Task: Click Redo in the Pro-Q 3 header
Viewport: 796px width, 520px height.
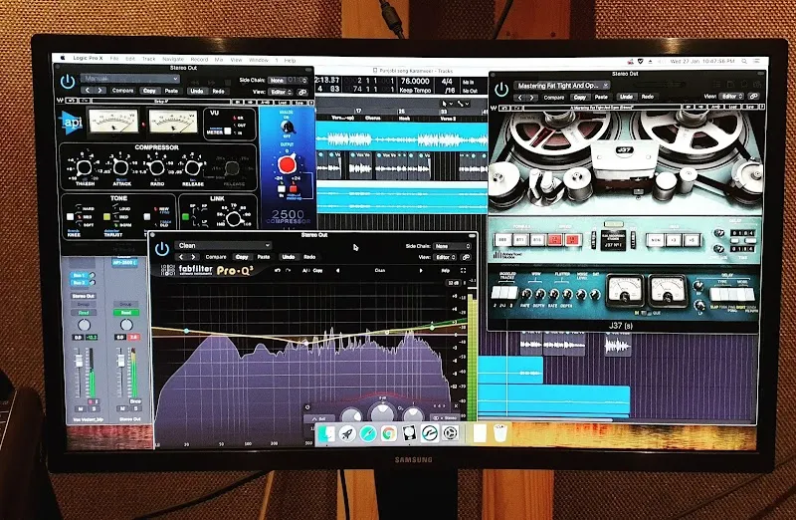Action: tap(309, 257)
